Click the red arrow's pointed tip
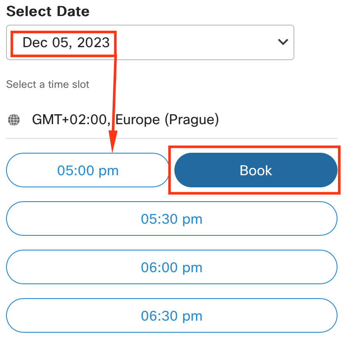 point(113,150)
